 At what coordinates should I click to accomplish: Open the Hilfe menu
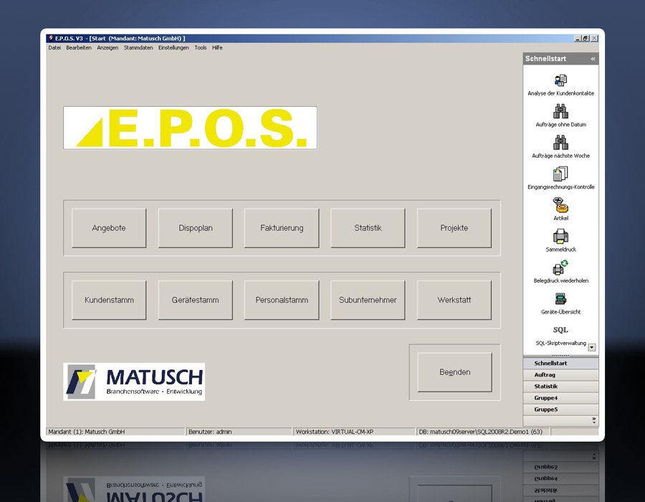point(217,48)
